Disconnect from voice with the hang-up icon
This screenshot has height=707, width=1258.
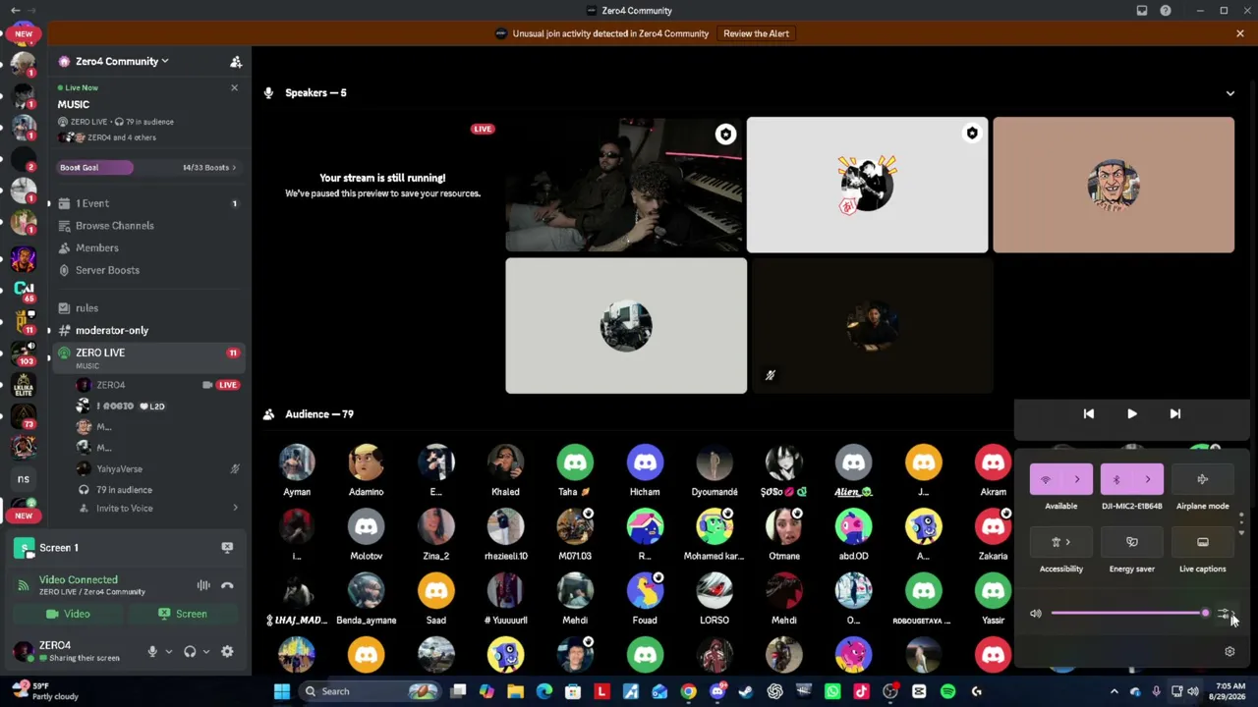(227, 585)
